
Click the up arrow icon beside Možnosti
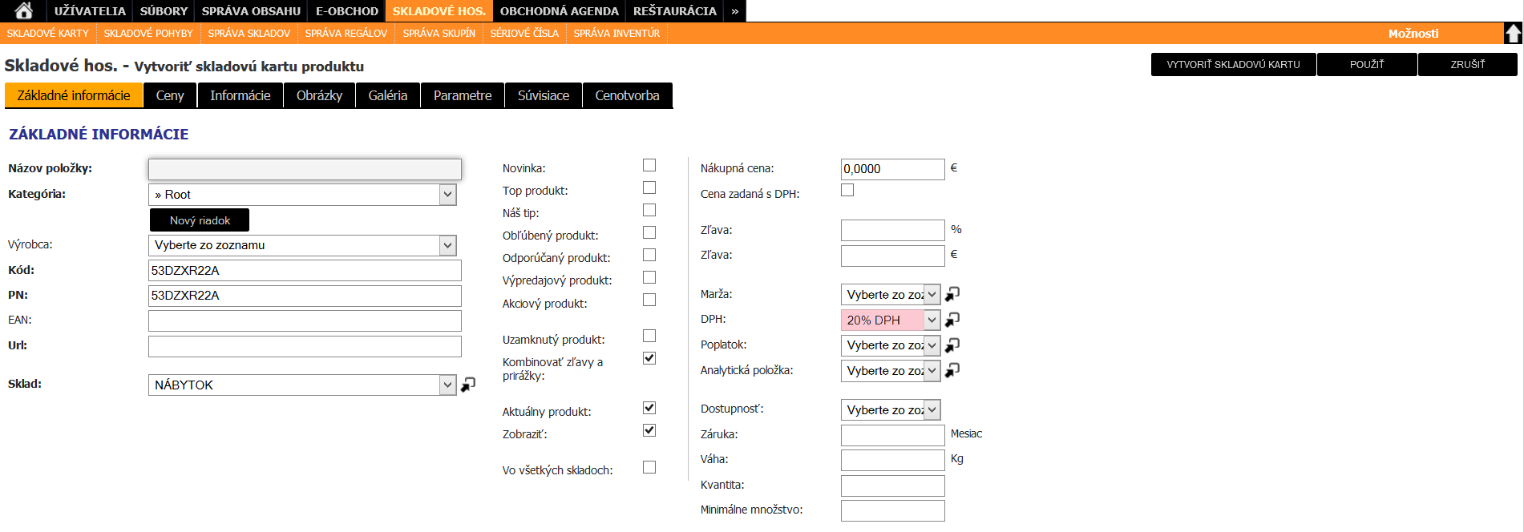pyautogui.click(x=1513, y=33)
